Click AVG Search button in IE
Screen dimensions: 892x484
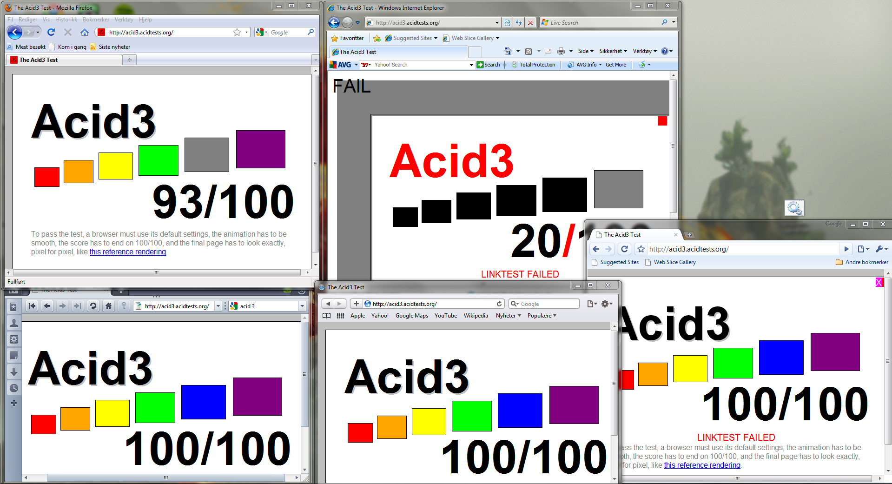coord(488,65)
